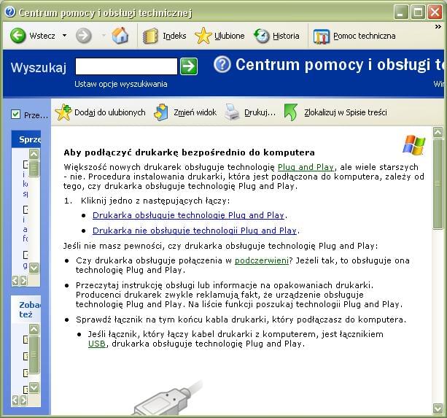
Task: Open Ustaw opcje wyszukiwania link
Action: tap(121, 84)
